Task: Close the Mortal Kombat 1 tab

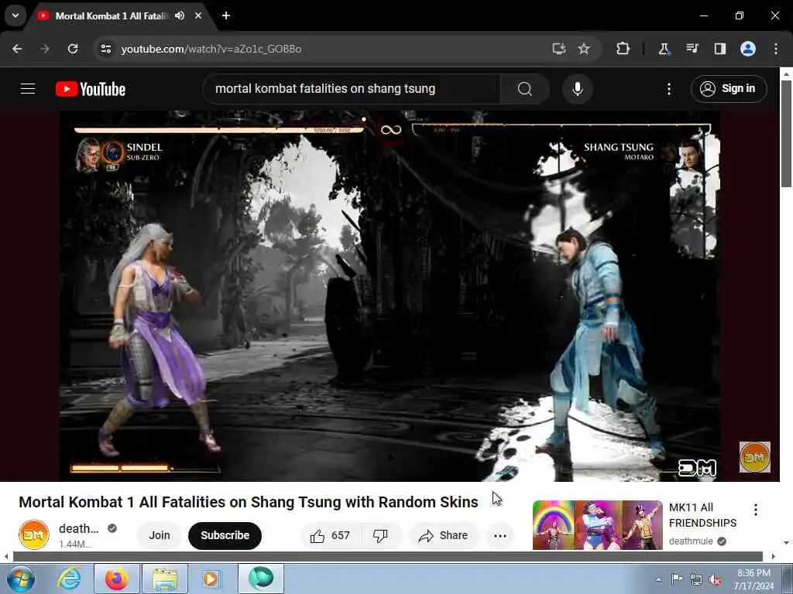Action: [x=198, y=15]
